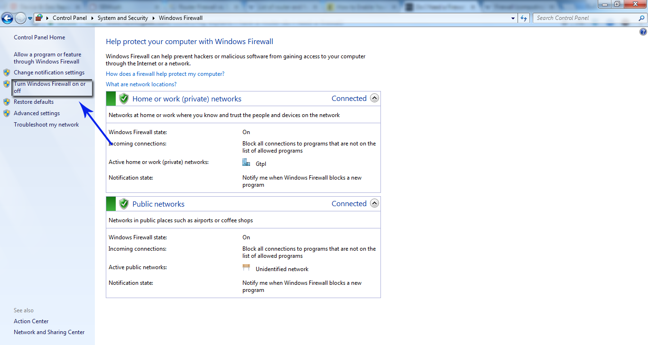Click the Unidentified network bench icon
Image resolution: width=648 pixels, height=345 pixels.
[x=246, y=268]
